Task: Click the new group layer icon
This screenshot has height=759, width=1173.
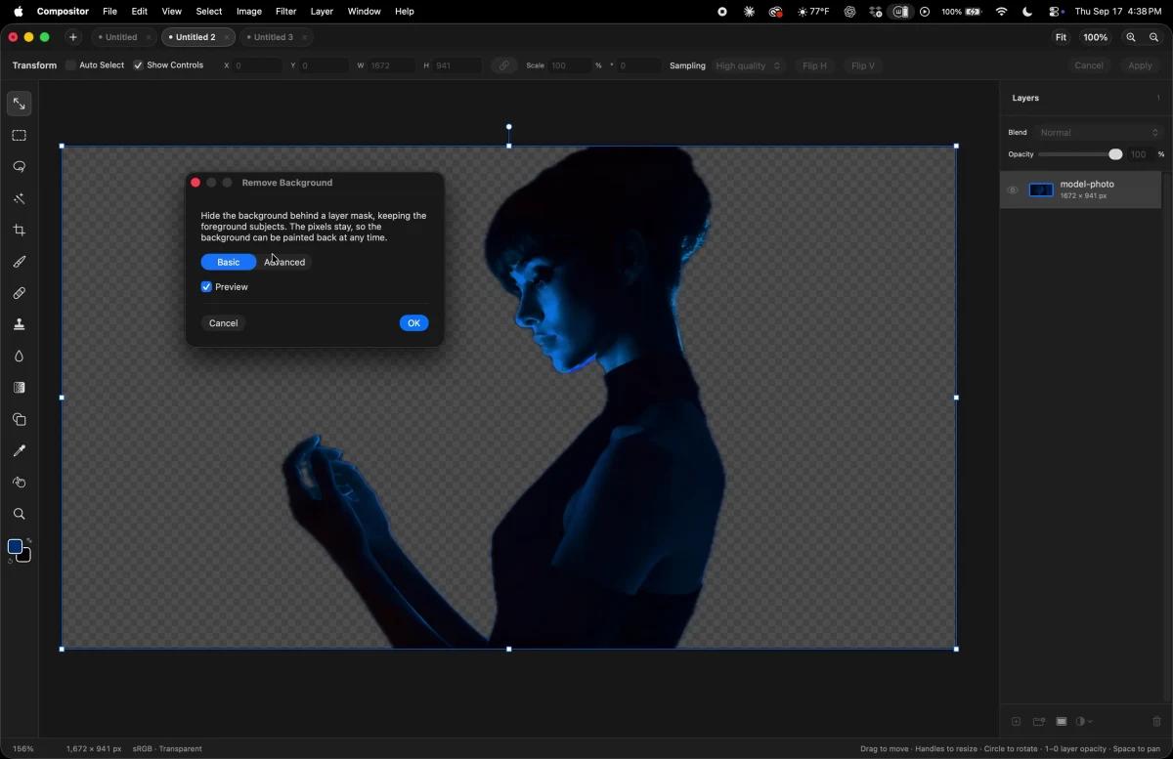Action: tap(1039, 722)
